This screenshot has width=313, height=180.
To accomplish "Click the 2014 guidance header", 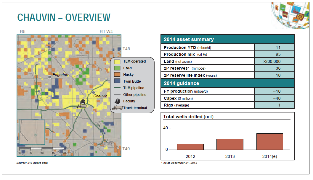I will point(227,83).
